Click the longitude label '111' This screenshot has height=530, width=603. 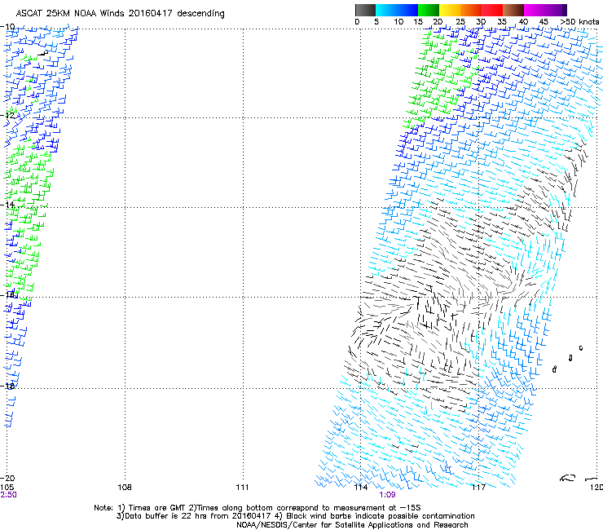click(242, 488)
